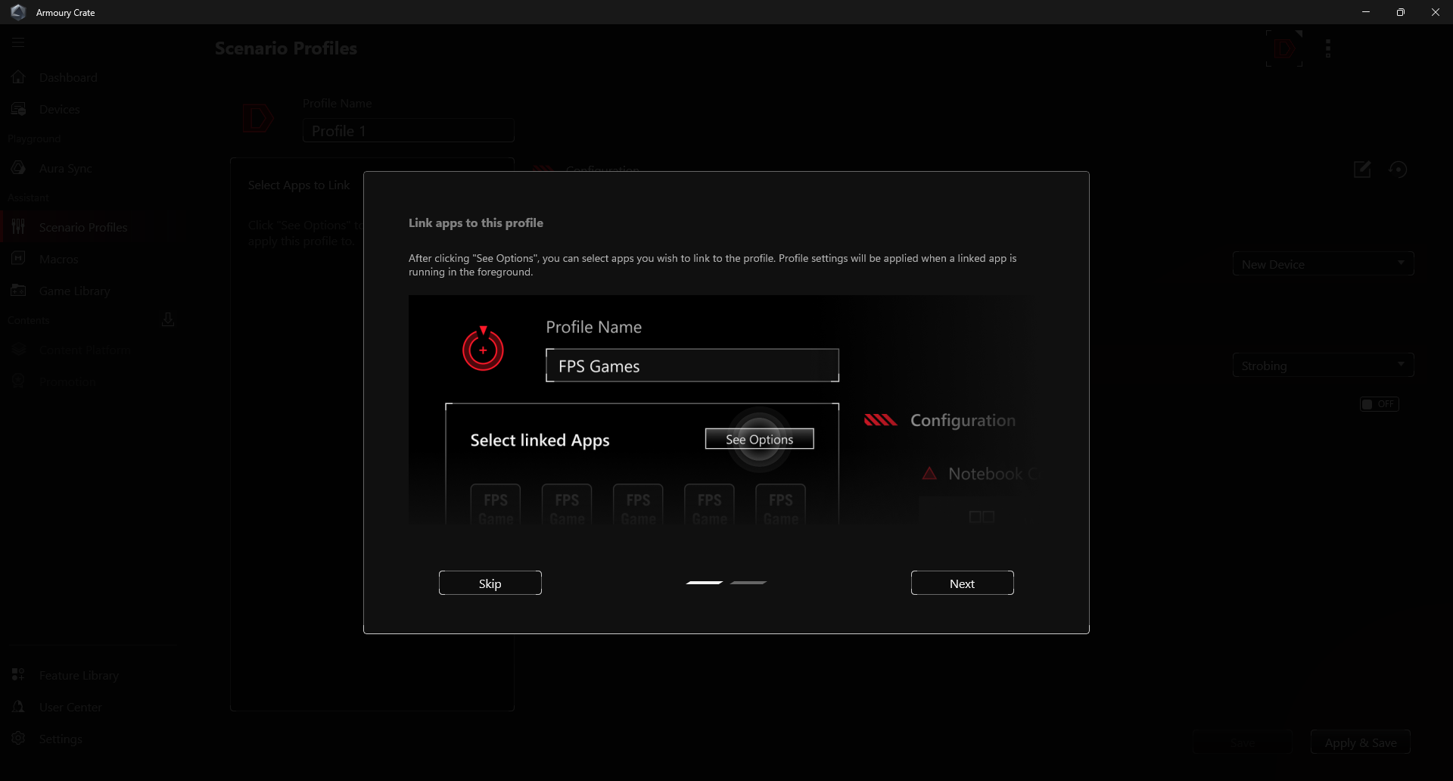Click Next in the link apps dialog
Image resolution: width=1453 pixels, height=781 pixels.
(962, 583)
